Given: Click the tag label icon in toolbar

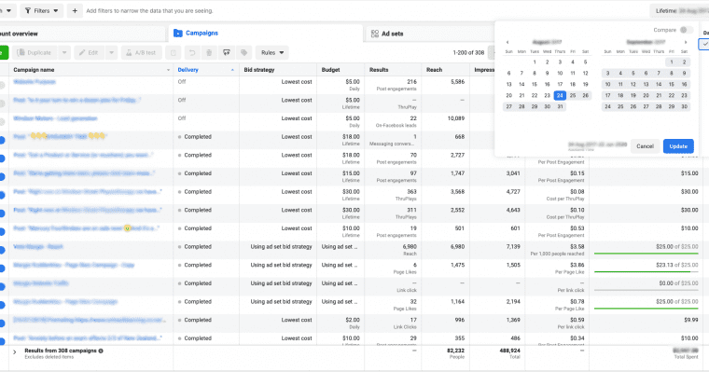Looking at the screenshot, I should [x=243, y=53].
